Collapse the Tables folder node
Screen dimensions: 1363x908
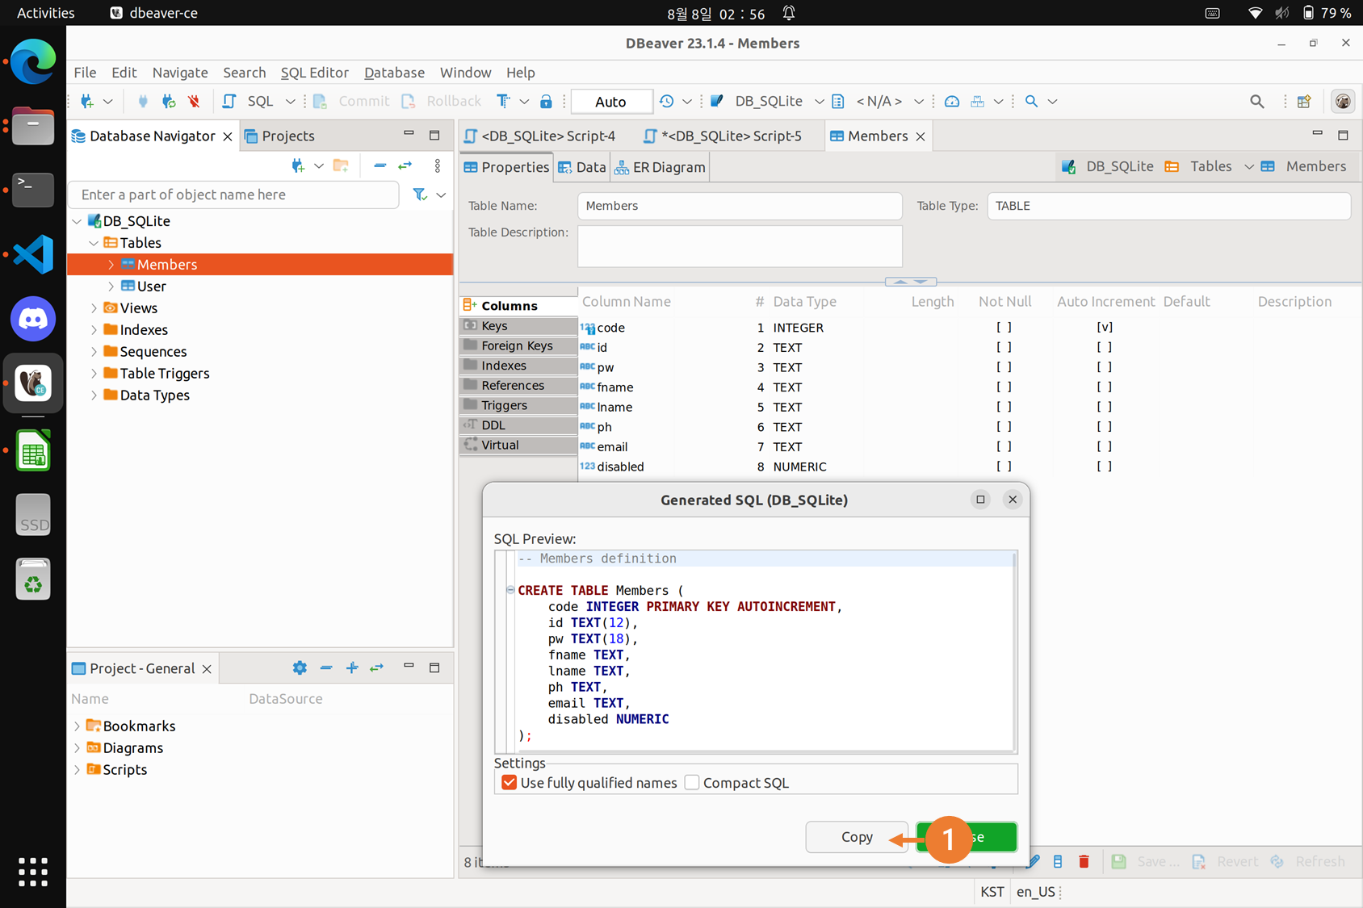[94, 243]
